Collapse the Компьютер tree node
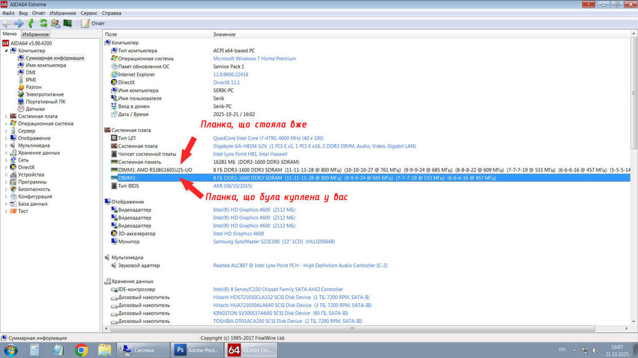The height and width of the screenshot is (358, 638). (6, 50)
